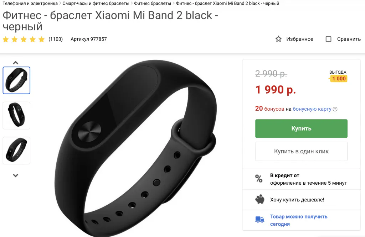Viewport: 365px width, 237px height.
Task: Tick the Сравнить checkbox
Action: (328, 39)
